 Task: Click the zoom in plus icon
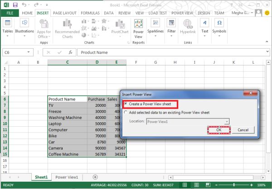[252, 185]
